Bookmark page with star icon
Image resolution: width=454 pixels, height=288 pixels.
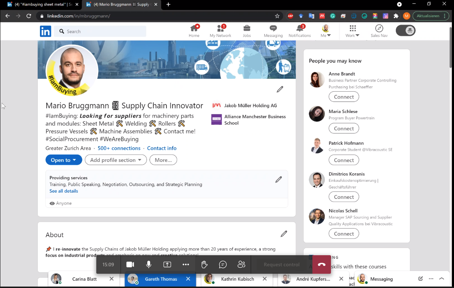[x=277, y=16]
